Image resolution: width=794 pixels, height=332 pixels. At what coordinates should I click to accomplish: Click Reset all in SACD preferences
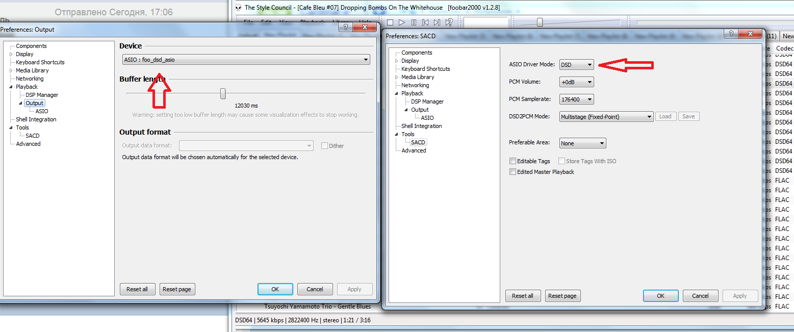pos(523,296)
